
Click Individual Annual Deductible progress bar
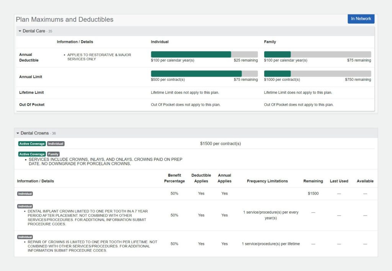pyautogui.click(x=204, y=54)
